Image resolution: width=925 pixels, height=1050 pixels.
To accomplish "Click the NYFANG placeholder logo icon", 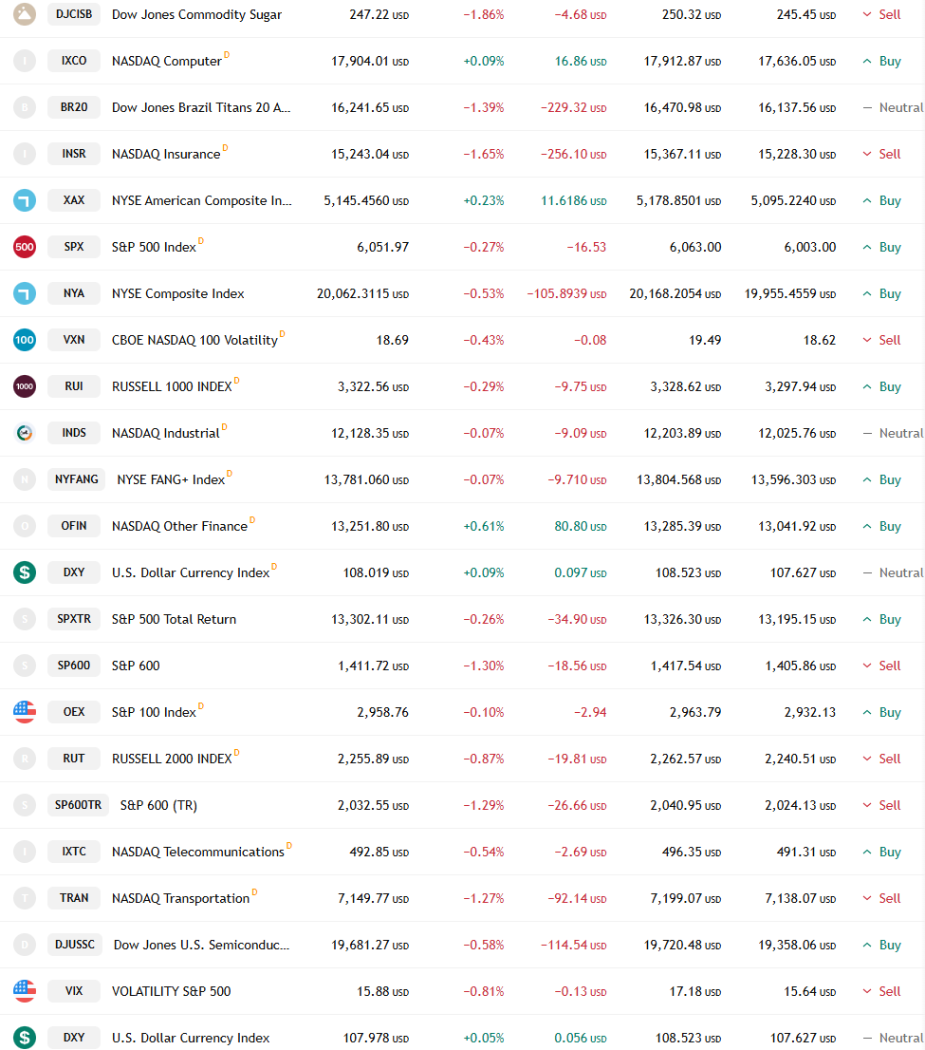I will (25, 479).
